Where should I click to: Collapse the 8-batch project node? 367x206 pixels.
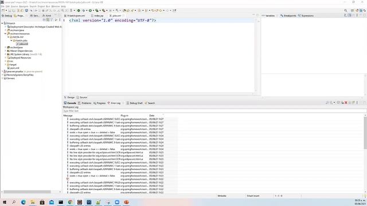(x=2, y=23)
